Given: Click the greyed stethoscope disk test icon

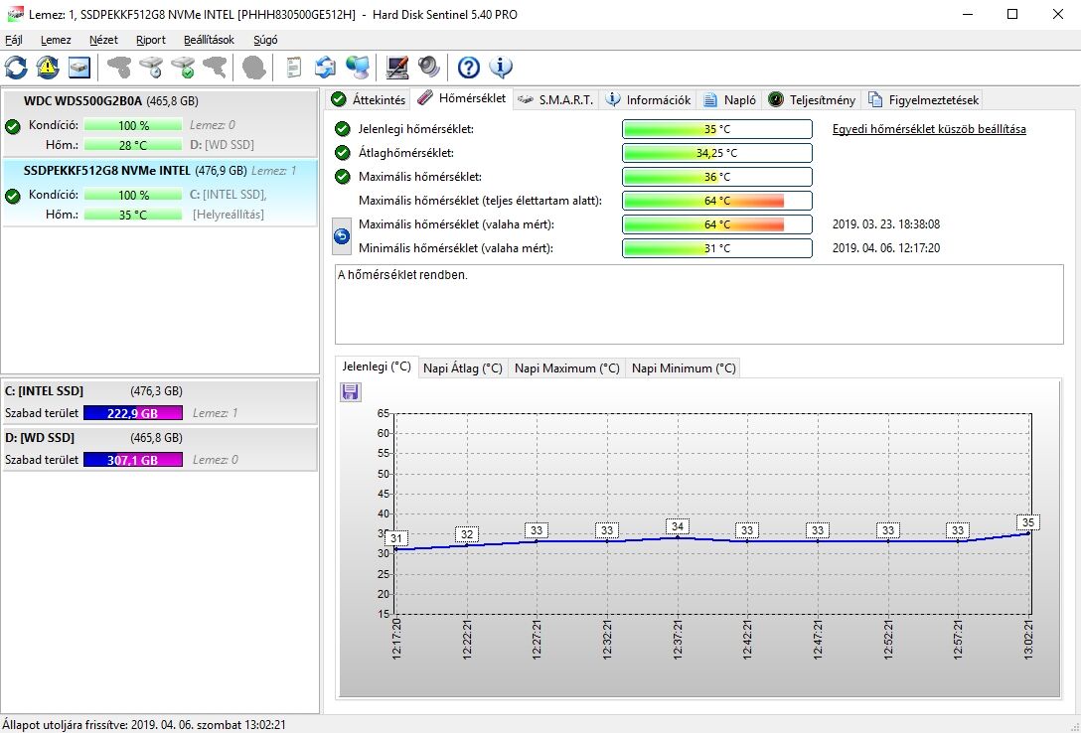Looking at the screenshot, I should [x=119, y=68].
